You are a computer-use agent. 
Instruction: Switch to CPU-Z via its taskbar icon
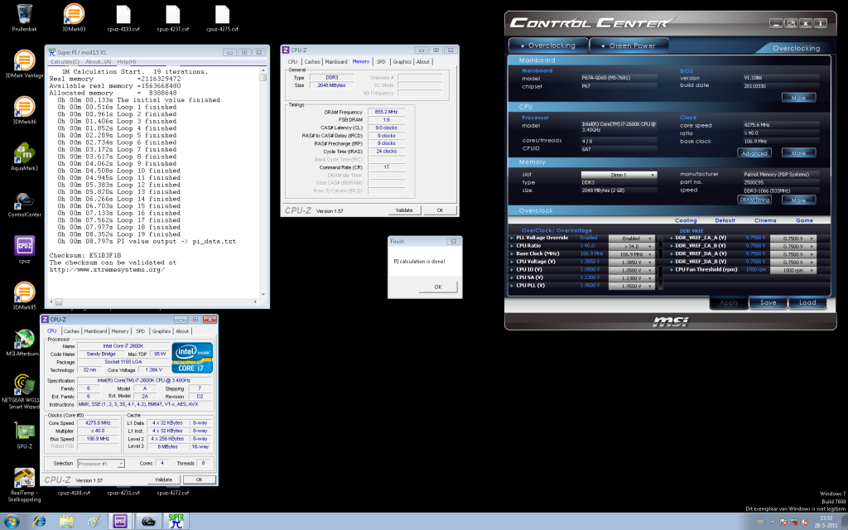pyautogui.click(x=121, y=522)
